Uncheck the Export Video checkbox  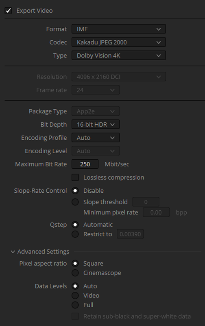[8, 11]
